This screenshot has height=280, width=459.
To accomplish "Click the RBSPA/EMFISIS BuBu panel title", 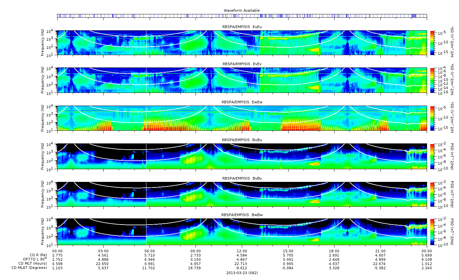I will [x=242, y=140].
